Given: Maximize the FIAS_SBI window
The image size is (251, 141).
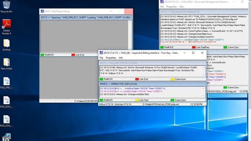Looking at the screenshot, I should pyautogui.click(x=193, y=53).
